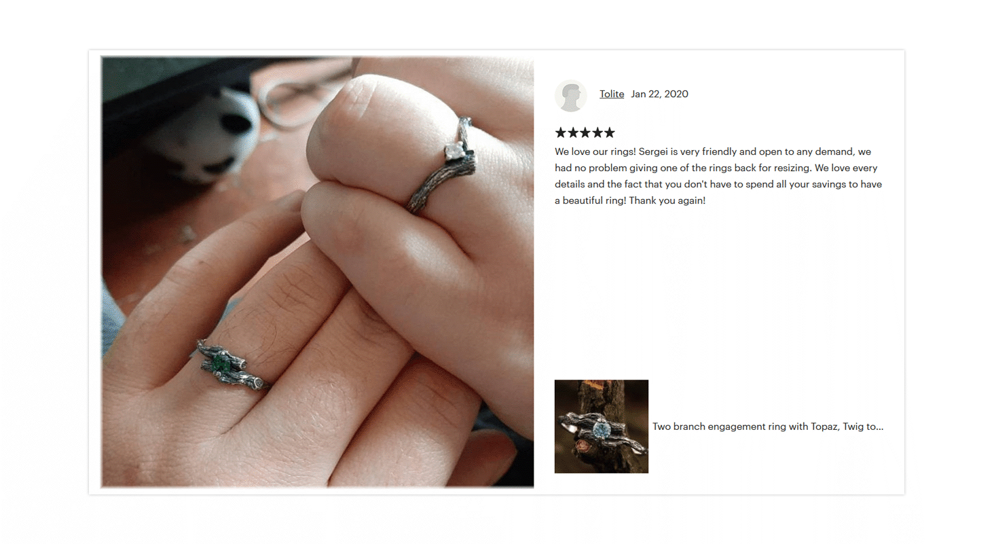Click the fifth star in the rating
The width and height of the screenshot is (994, 544).
(x=610, y=132)
